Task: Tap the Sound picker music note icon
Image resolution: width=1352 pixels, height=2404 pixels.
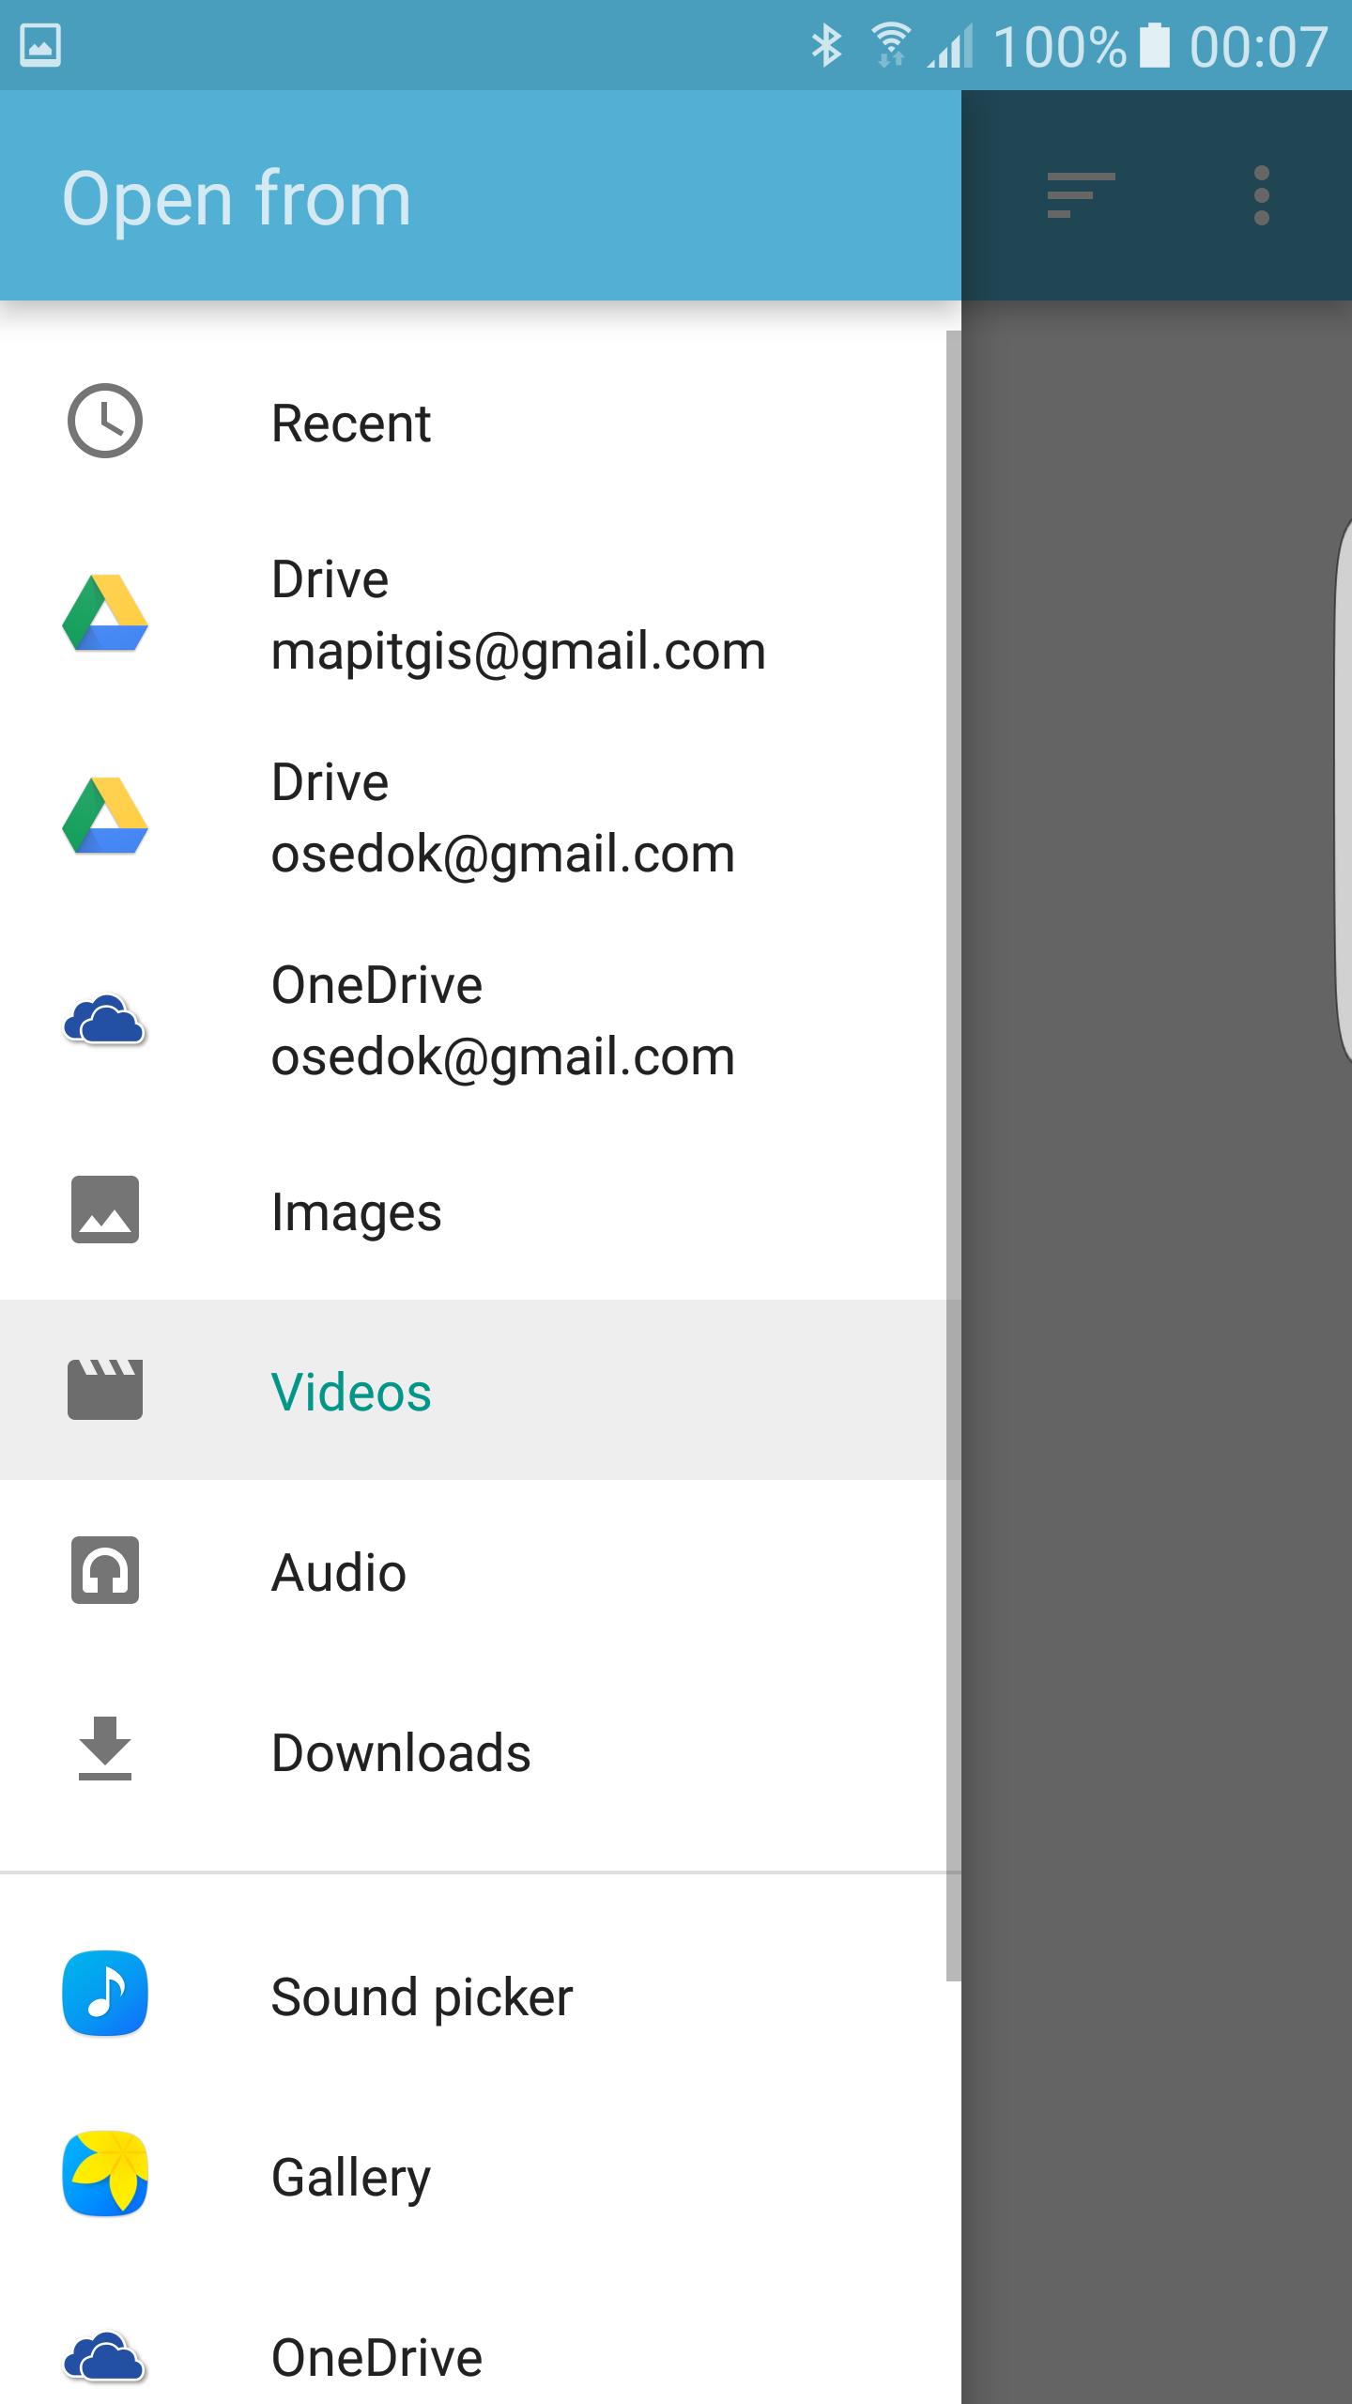Action: point(105,1994)
